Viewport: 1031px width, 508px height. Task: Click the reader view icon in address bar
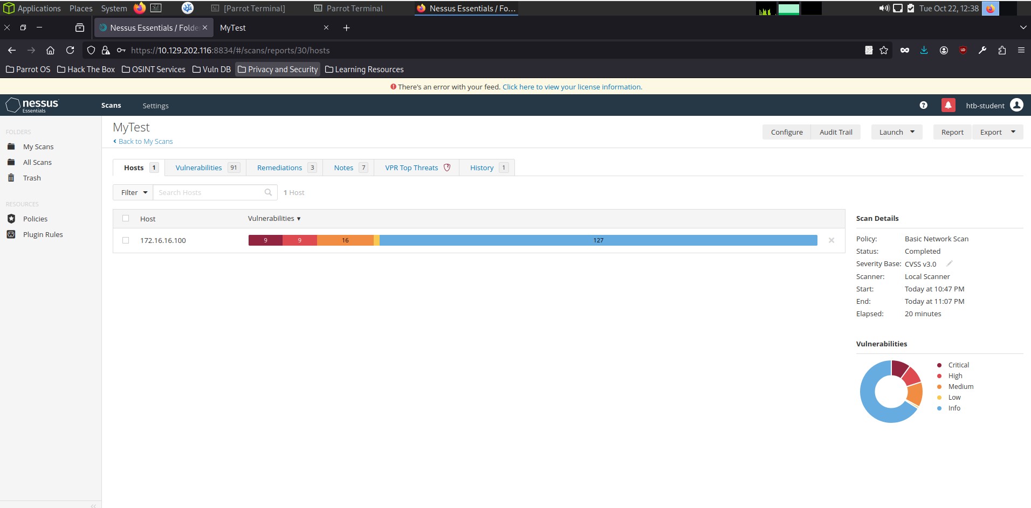(x=869, y=50)
